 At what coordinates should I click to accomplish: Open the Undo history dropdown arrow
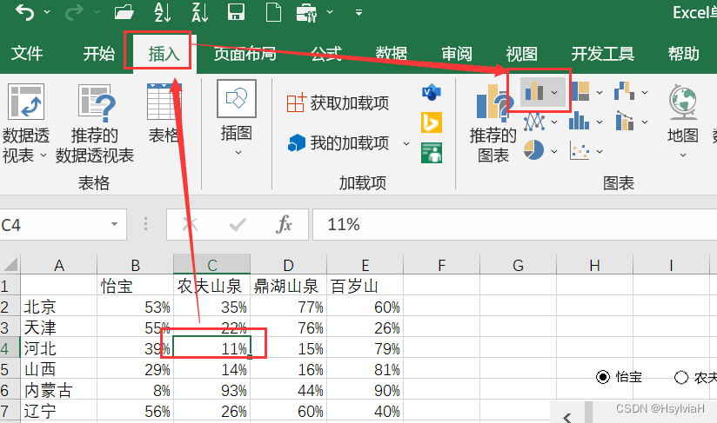(x=47, y=12)
